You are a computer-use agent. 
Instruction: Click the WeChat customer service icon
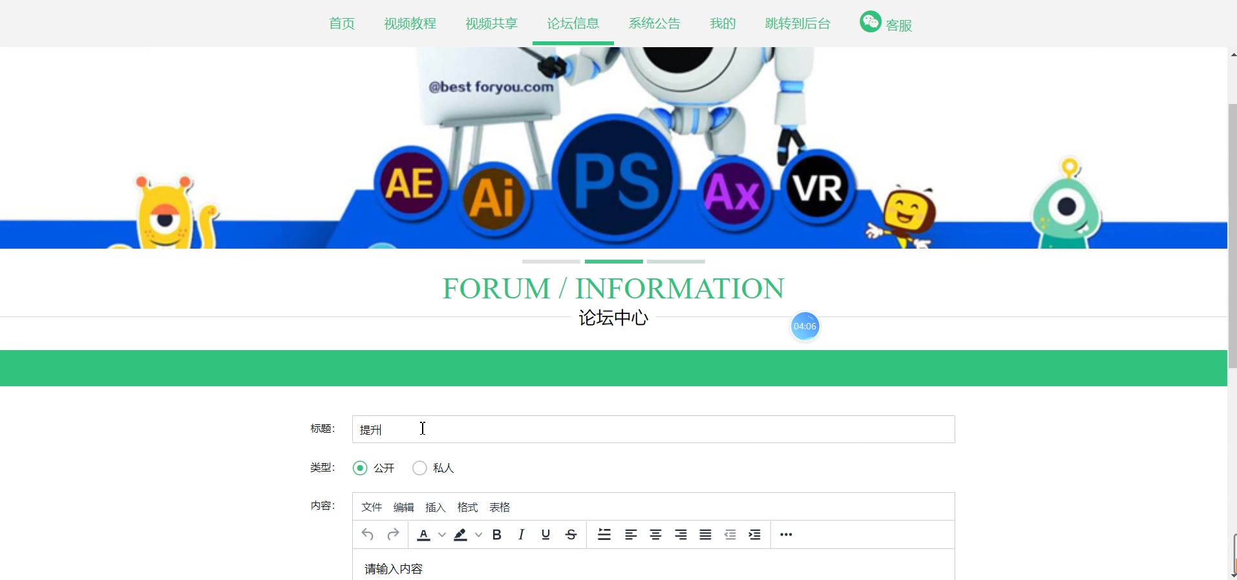tap(871, 22)
